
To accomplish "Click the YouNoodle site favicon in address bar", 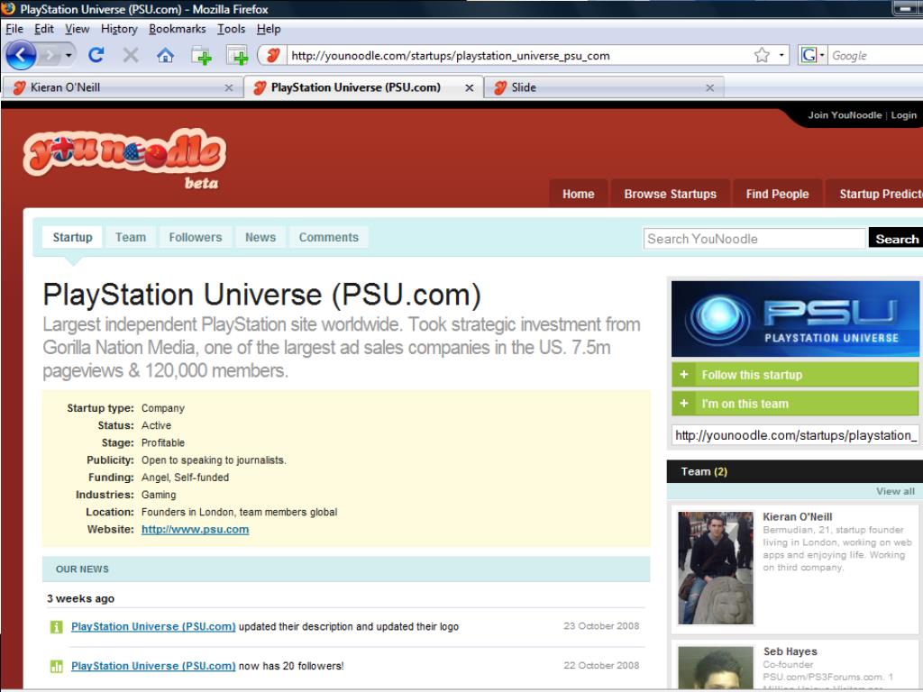I will click(x=272, y=55).
